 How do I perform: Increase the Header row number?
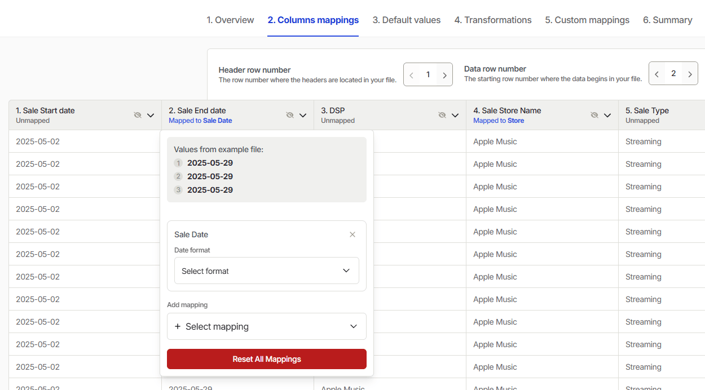[444, 75]
